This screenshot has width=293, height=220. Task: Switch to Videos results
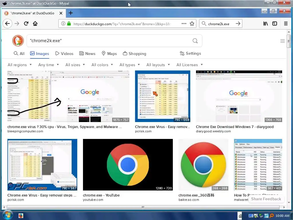click(x=64, y=54)
